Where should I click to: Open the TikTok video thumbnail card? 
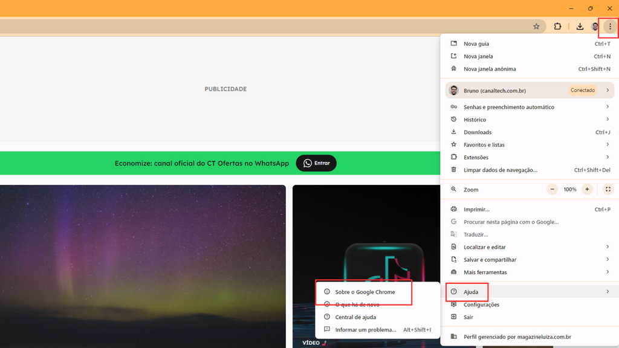point(366,233)
